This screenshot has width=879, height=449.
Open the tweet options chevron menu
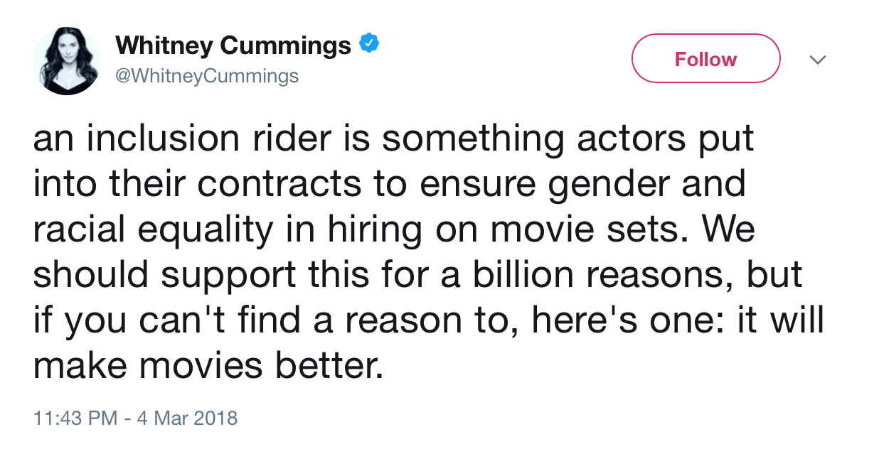tap(819, 60)
